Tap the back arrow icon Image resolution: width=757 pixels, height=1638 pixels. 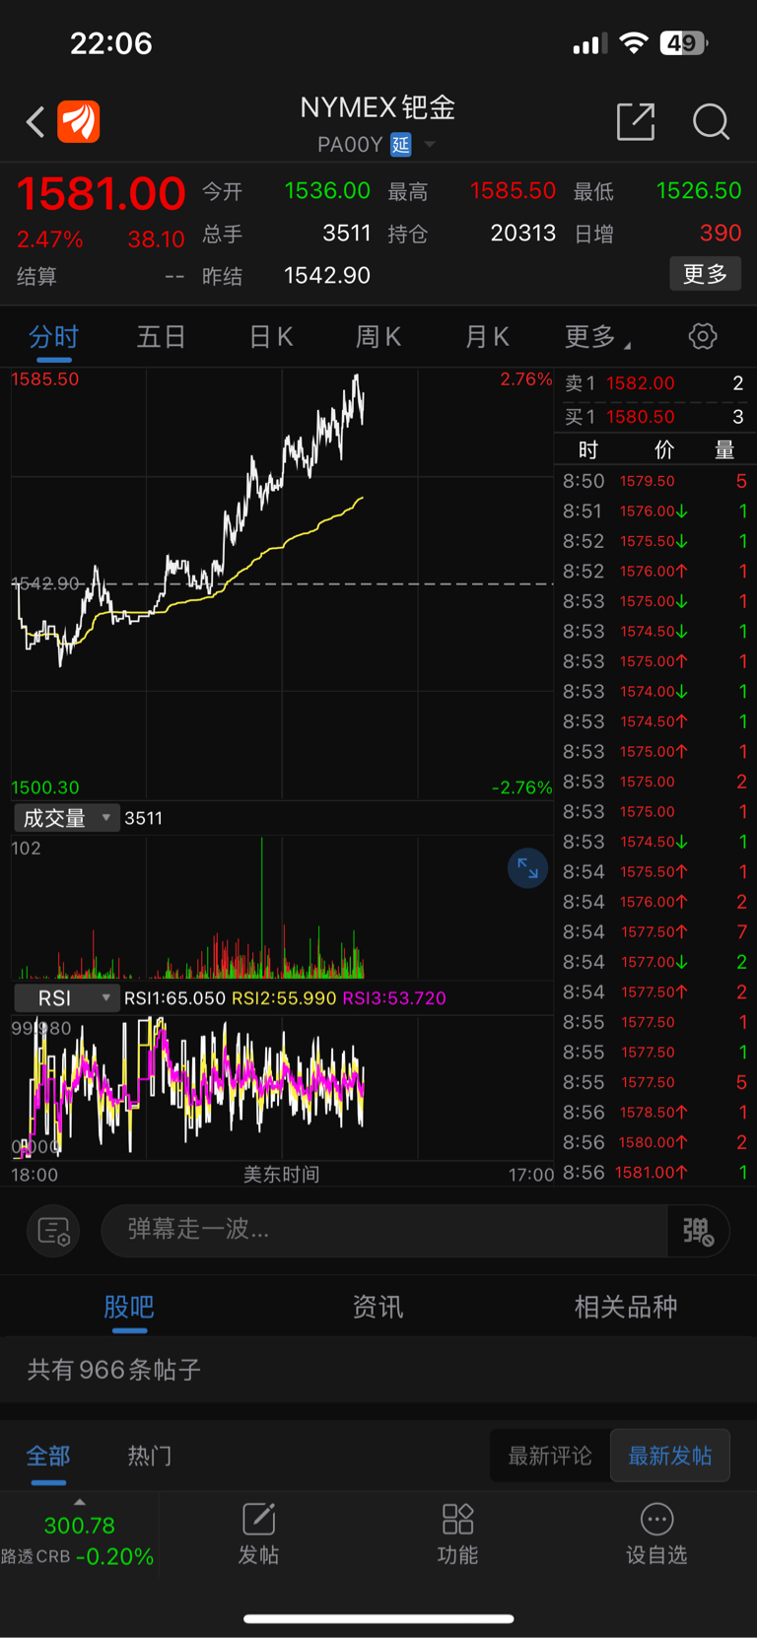tap(35, 122)
